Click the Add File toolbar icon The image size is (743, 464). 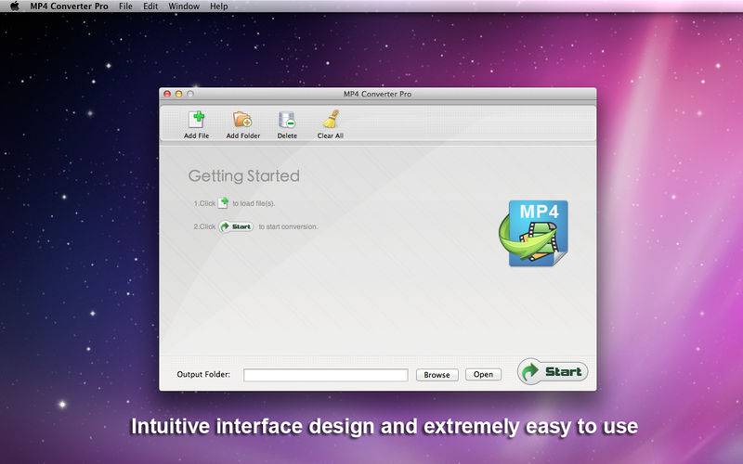pyautogui.click(x=196, y=120)
